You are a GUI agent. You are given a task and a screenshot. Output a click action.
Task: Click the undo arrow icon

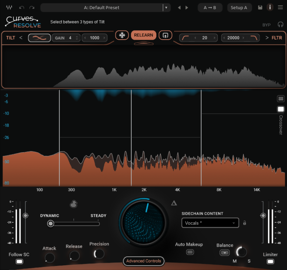pos(22,8)
